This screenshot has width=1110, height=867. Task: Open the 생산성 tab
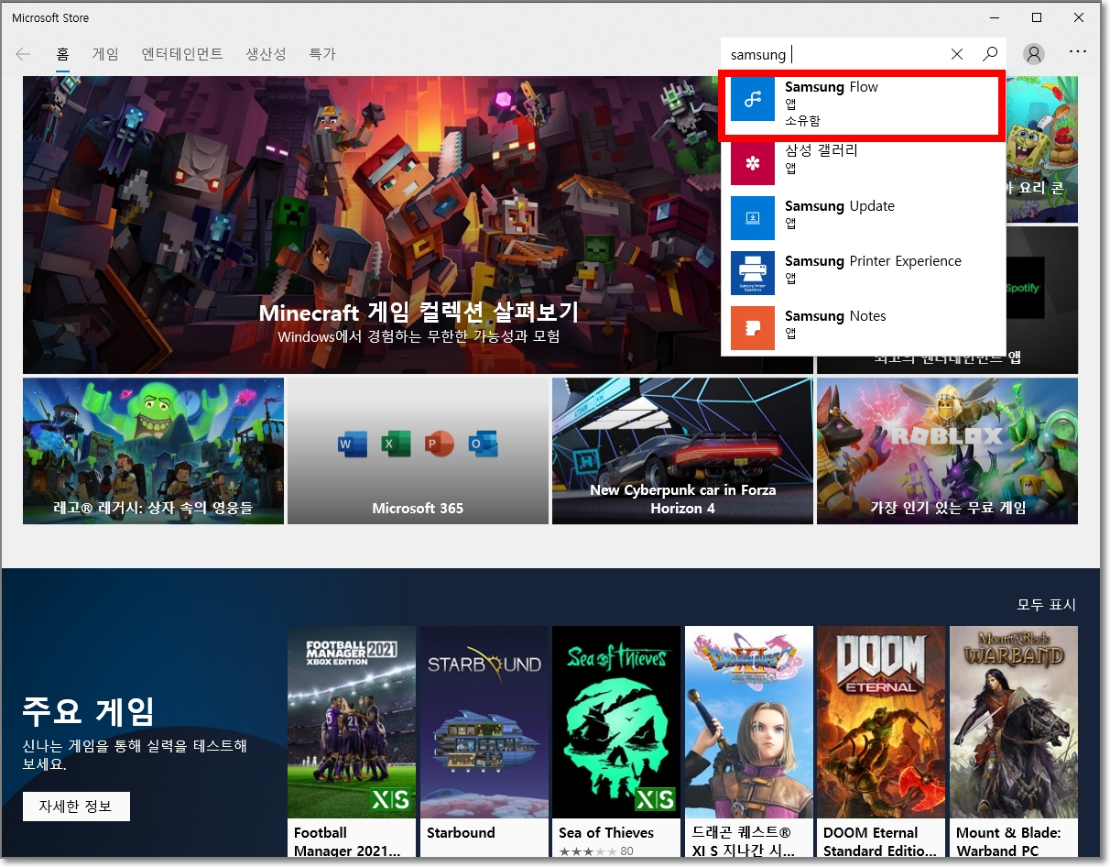267,54
